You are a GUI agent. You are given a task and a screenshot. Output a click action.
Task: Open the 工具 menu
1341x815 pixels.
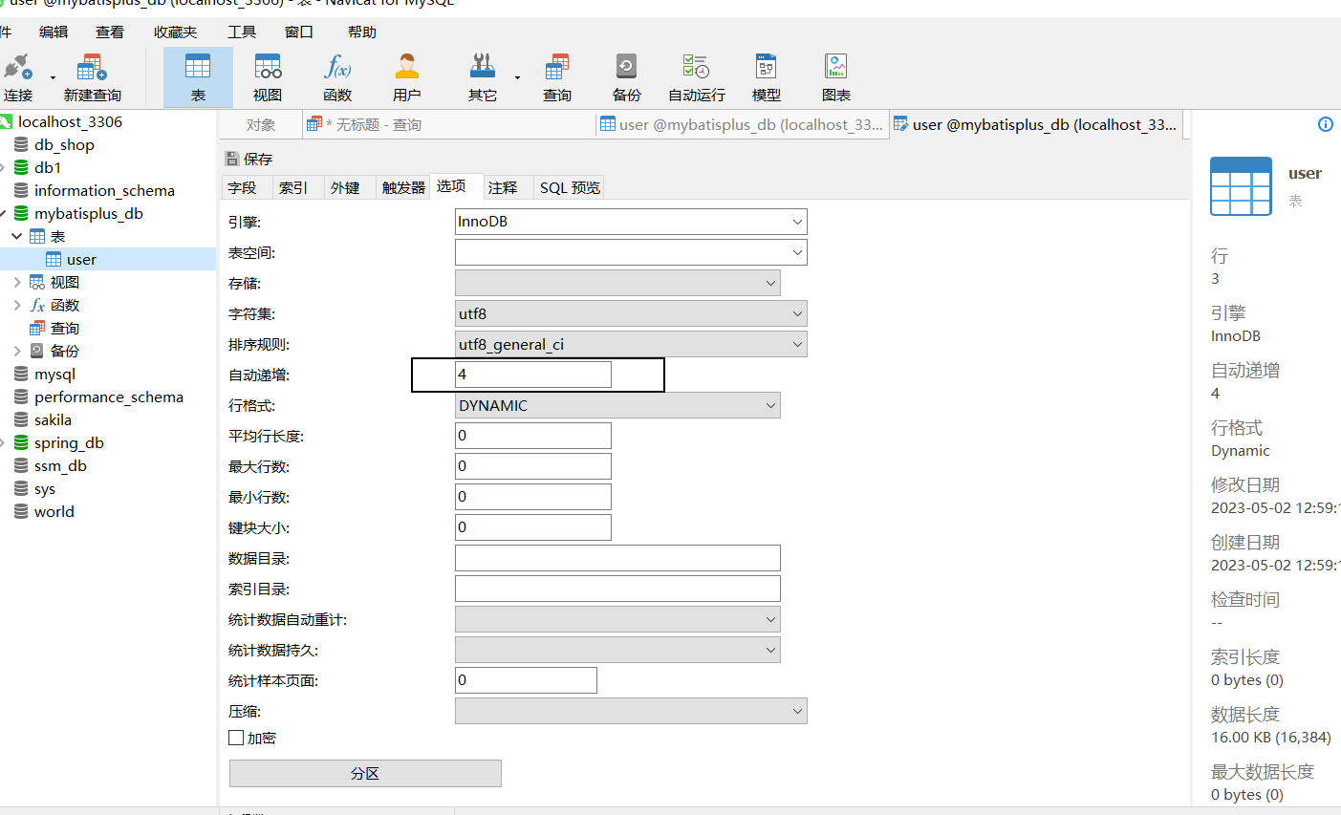pos(242,32)
